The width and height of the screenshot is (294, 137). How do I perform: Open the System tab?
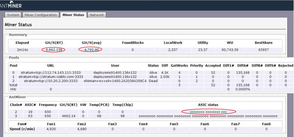pyautogui.click(x=13, y=15)
